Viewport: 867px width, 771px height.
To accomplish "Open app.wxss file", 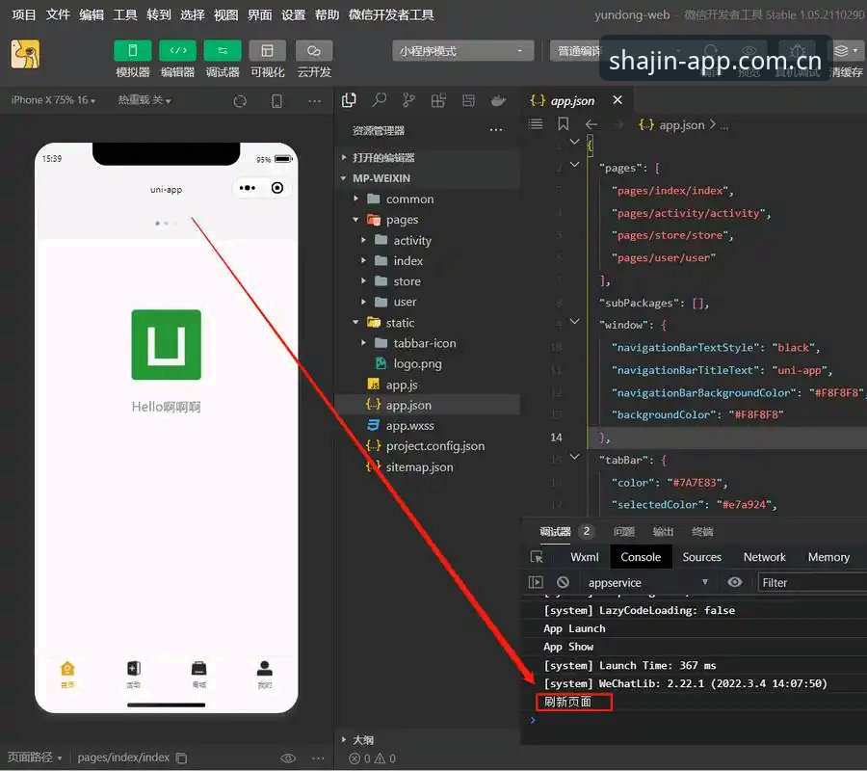I will (427, 425).
